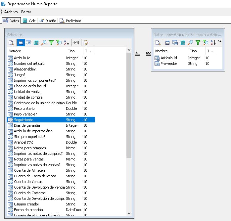Click the calculator icon in DatosLibresArticulos panel
Viewport: 231px width, 221px height.
(183, 43)
